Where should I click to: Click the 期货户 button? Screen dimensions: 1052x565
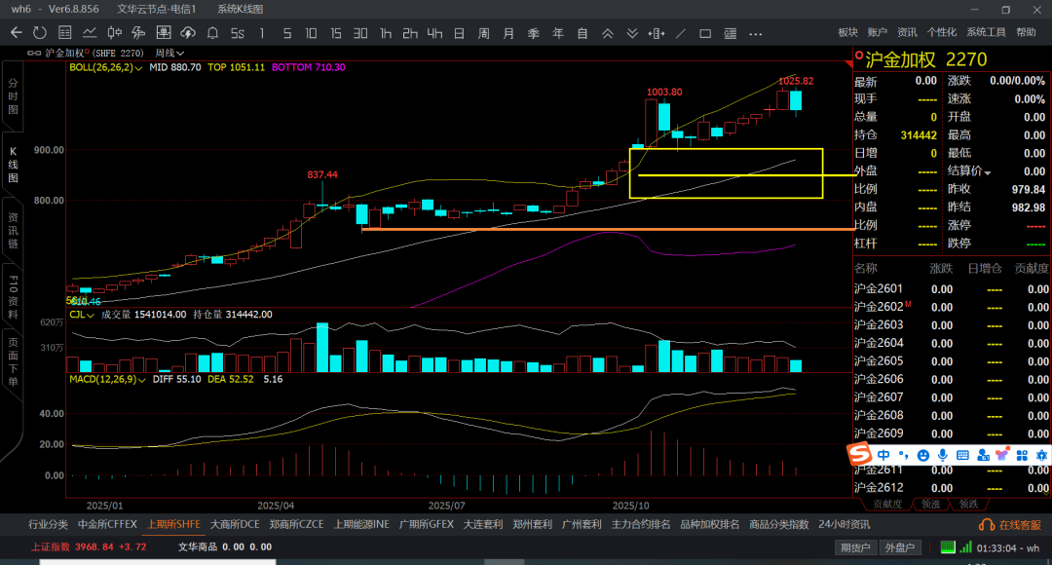point(855,547)
